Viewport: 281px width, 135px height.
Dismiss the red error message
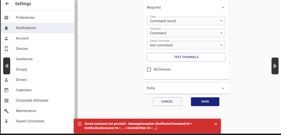216,124
